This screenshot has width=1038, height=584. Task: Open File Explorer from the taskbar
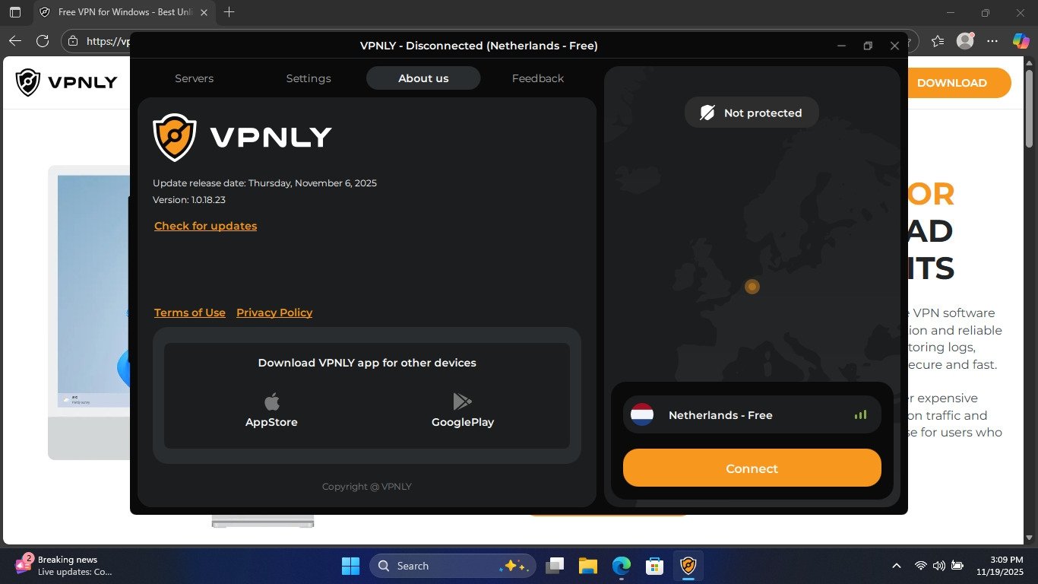pos(587,566)
